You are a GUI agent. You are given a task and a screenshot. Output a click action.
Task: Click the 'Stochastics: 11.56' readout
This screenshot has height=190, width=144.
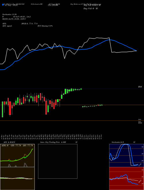pos(9,14)
